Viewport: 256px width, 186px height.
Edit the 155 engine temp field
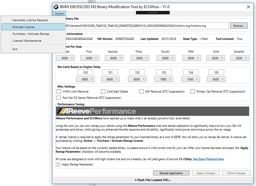216,72
